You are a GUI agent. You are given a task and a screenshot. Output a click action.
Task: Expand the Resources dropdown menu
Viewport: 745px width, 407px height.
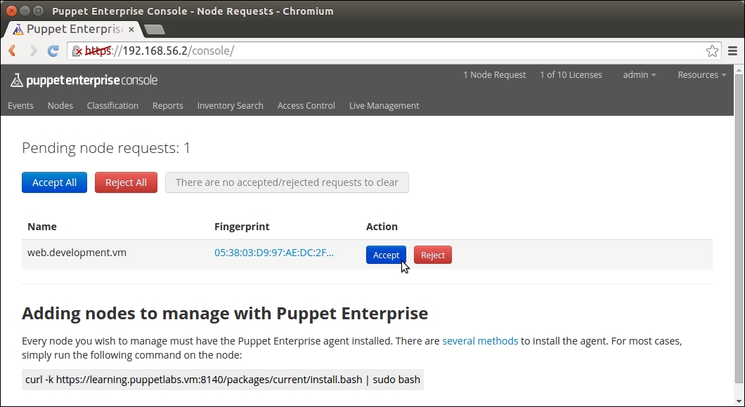(701, 75)
